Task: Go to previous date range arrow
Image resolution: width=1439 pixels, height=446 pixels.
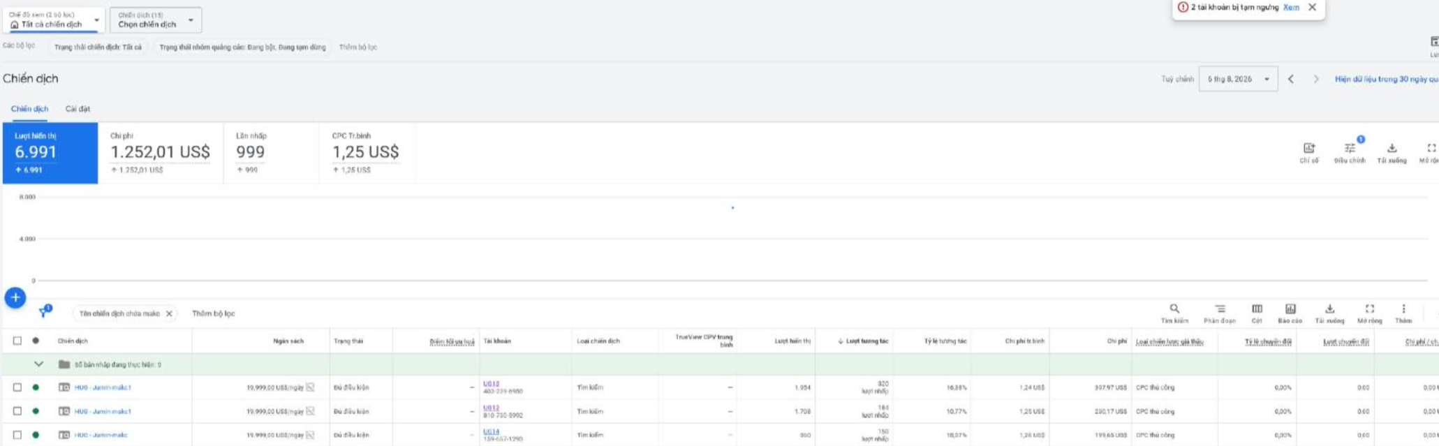Action: [1291, 79]
